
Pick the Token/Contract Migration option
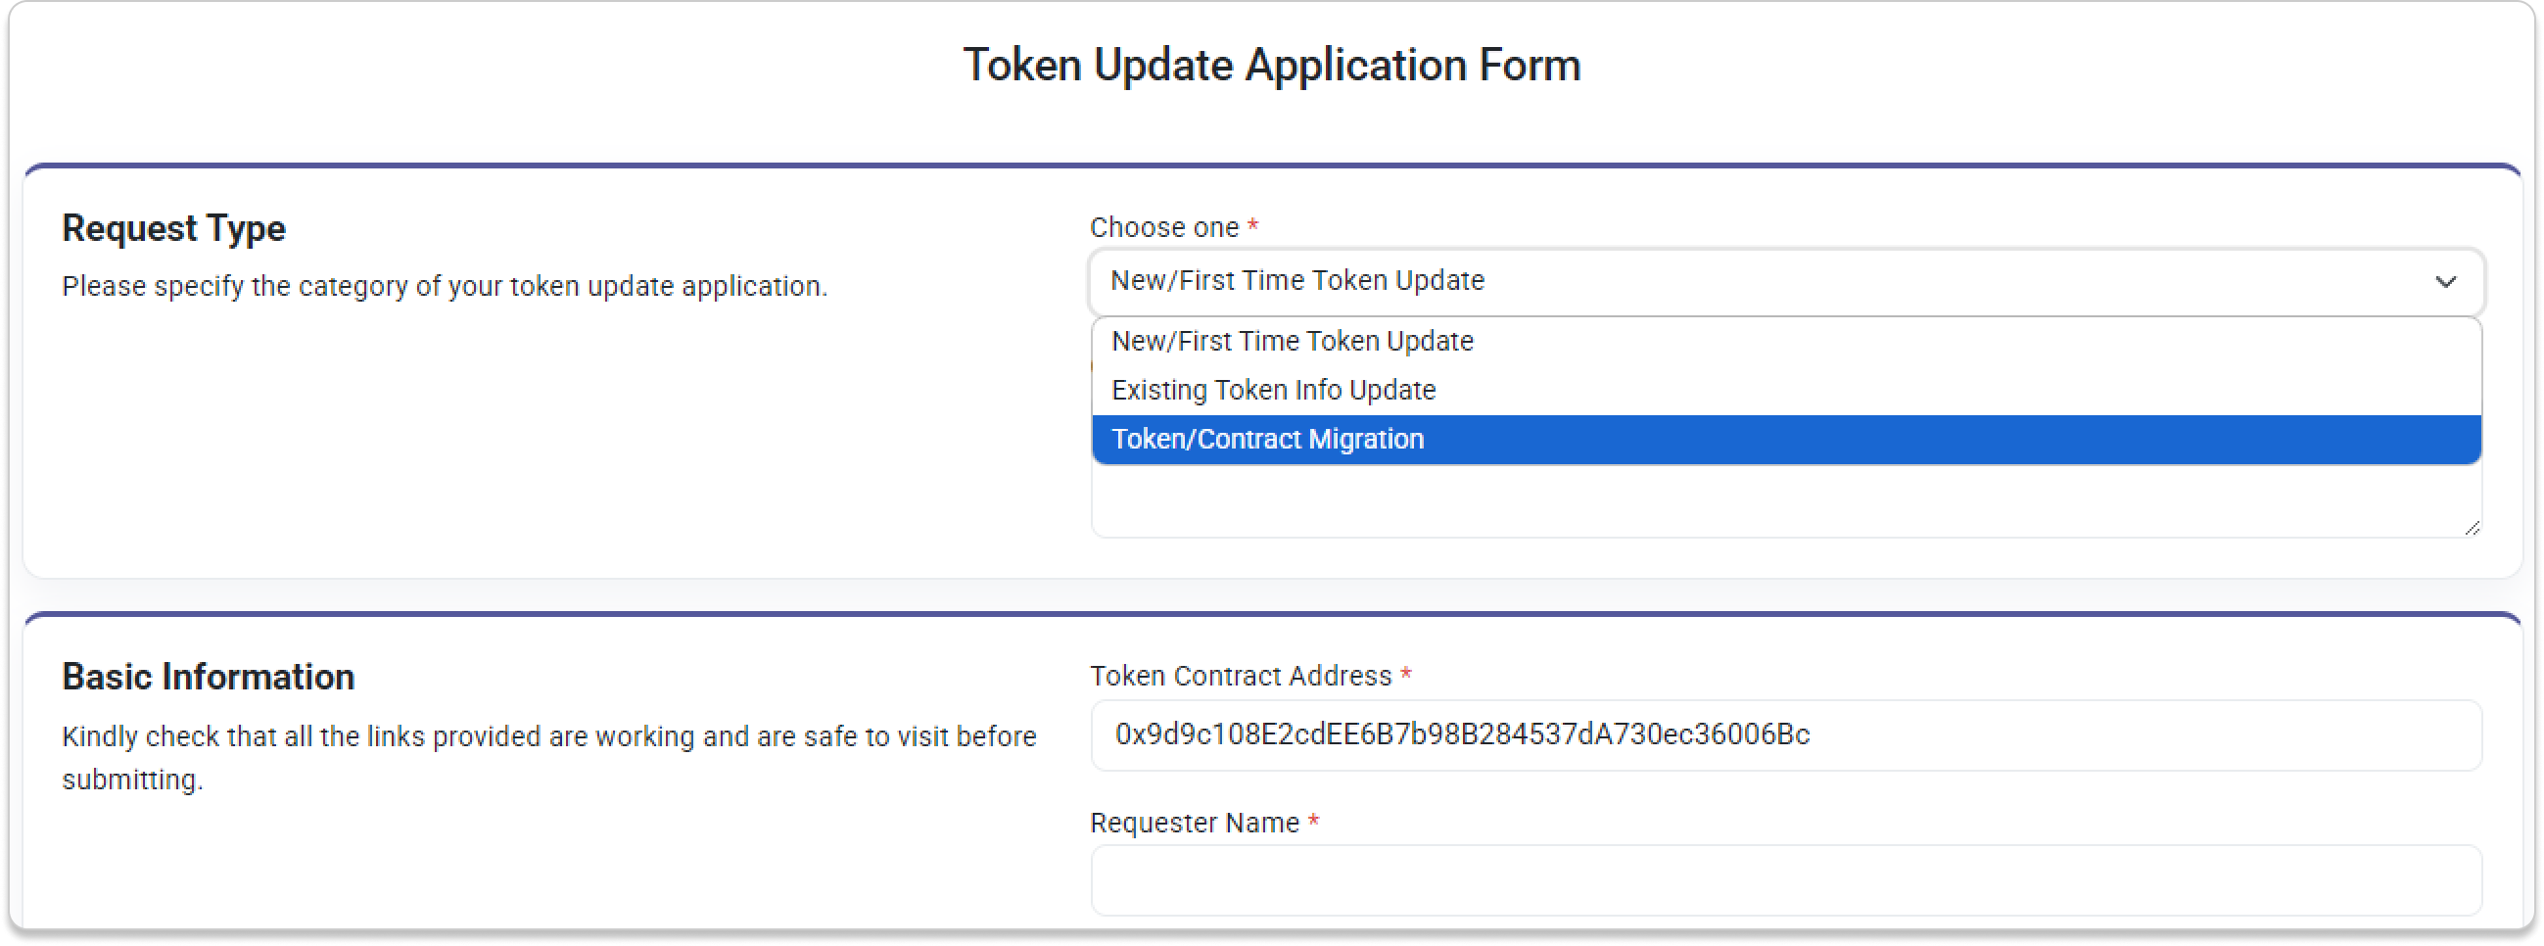pyautogui.click(x=1267, y=440)
